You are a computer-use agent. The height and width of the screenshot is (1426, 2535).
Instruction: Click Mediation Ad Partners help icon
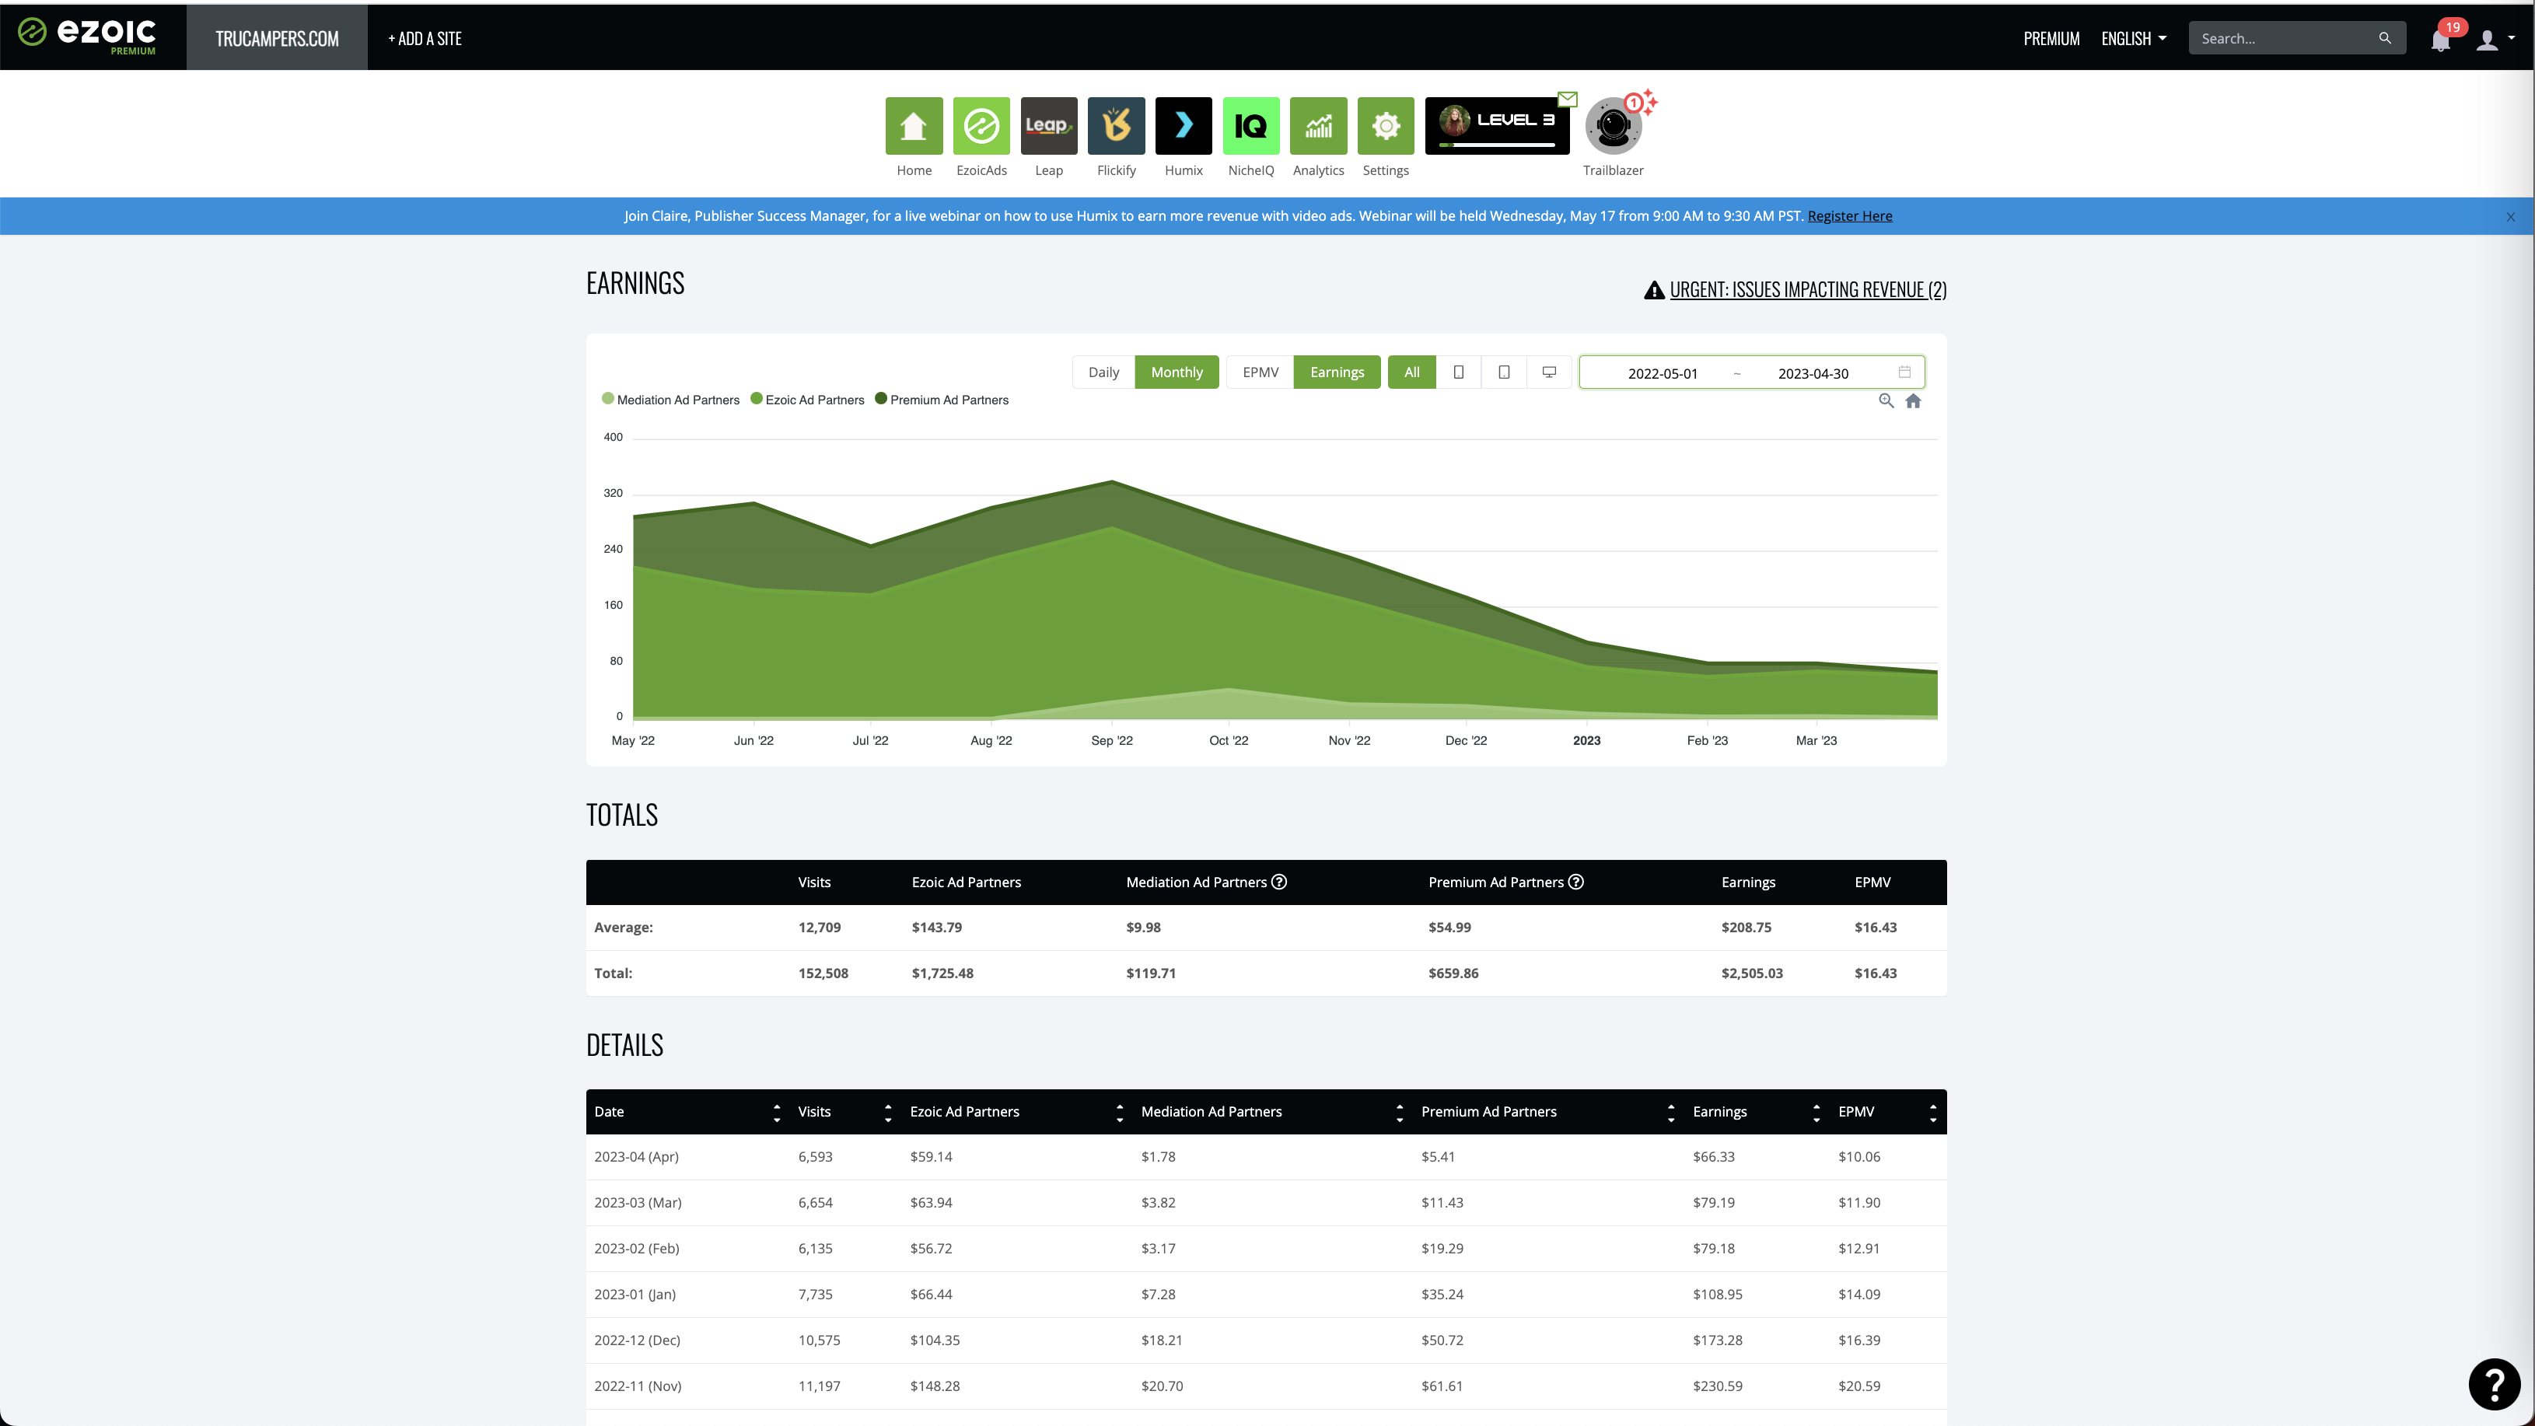coord(1278,882)
